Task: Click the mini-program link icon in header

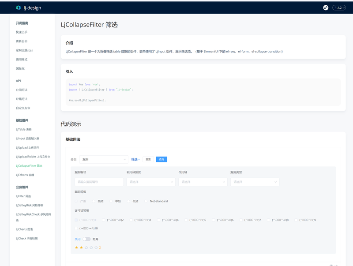Action: pyautogui.click(x=326, y=7)
